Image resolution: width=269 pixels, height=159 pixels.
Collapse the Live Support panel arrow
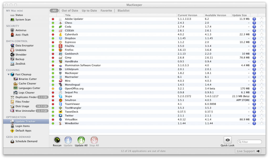tap(258, 151)
